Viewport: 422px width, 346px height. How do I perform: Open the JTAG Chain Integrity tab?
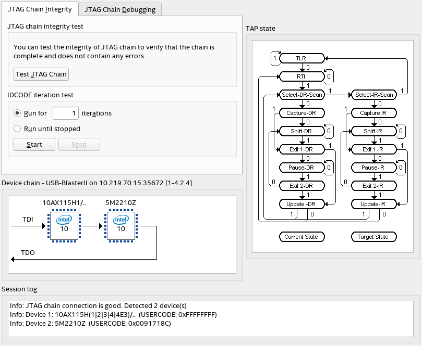[x=40, y=9]
